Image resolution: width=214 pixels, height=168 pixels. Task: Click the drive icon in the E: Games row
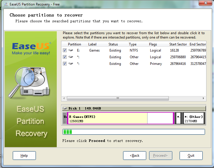[x=71, y=50]
